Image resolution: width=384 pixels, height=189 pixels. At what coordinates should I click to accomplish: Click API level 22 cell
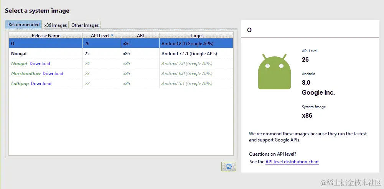click(x=102, y=84)
